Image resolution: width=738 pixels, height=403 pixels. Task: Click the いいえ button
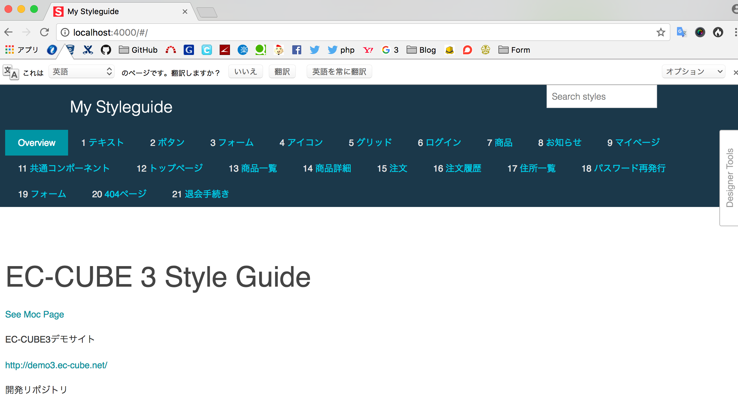click(246, 72)
